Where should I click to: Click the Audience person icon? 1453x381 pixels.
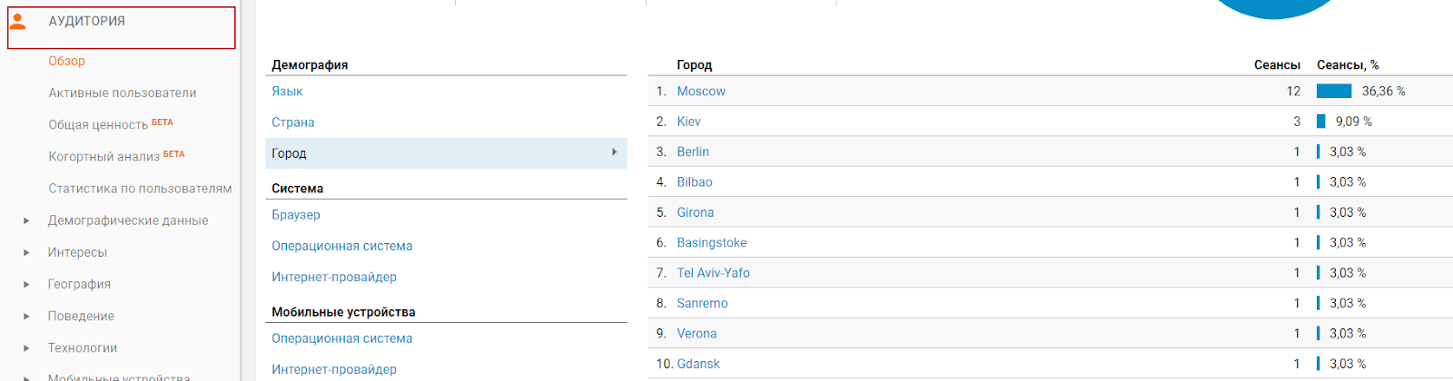pos(17,21)
